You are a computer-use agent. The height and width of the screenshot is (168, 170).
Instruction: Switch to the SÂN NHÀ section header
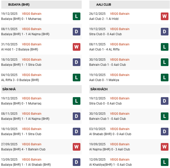pyautogui.click(x=9, y=89)
